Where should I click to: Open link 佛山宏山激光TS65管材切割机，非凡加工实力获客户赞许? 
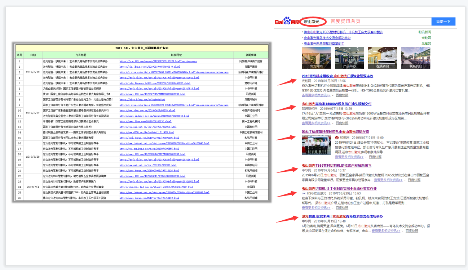343,32
